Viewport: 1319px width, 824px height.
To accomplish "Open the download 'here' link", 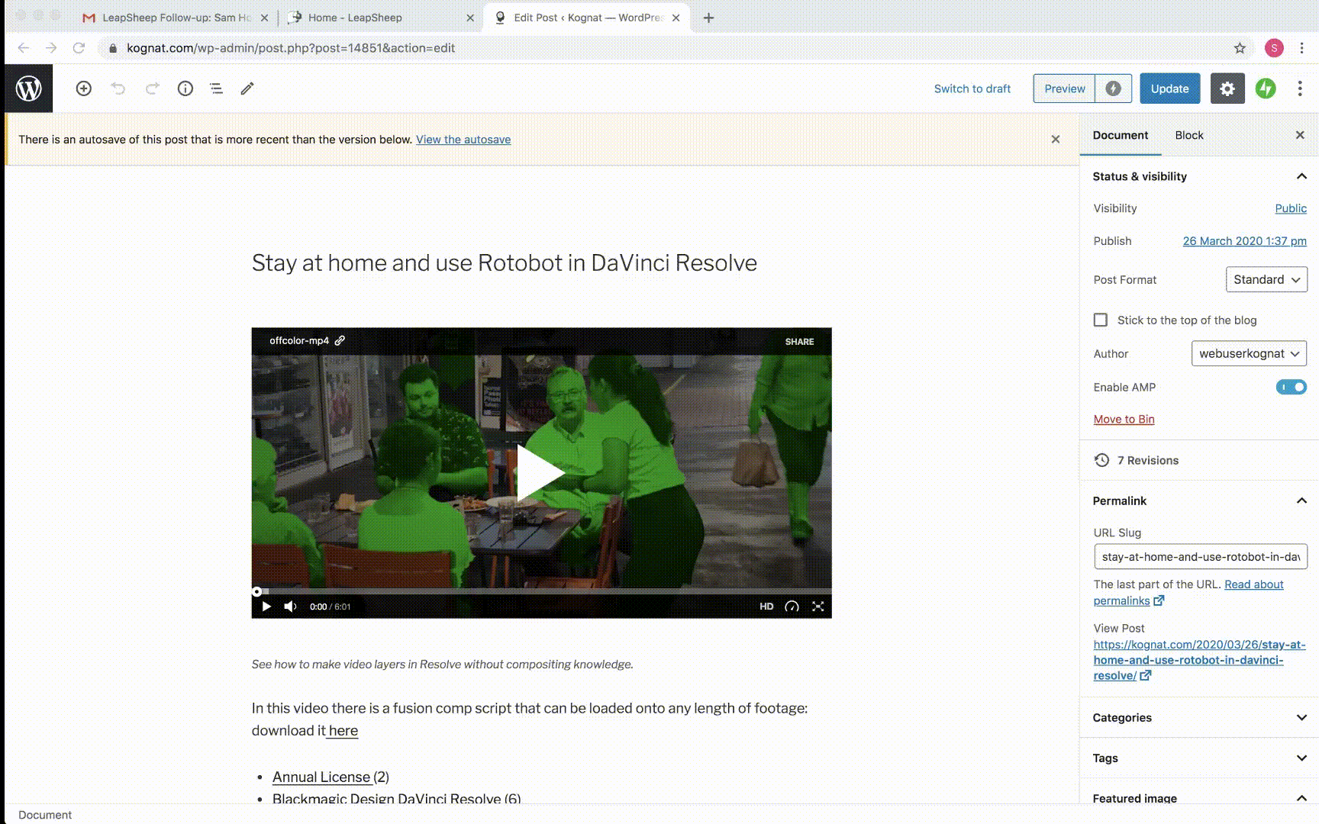I will (343, 730).
